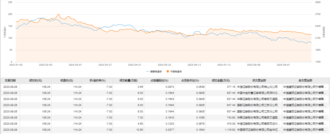330x134 pixels.
Task: Click the 2023-07-13 x-axis label
Action: 224,65
